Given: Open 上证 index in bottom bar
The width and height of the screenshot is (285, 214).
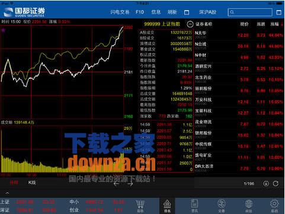Looking at the screenshot, I should [28, 202].
